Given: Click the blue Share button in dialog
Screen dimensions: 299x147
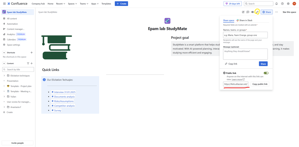Looking at the screenshot, I should (263, 64).
